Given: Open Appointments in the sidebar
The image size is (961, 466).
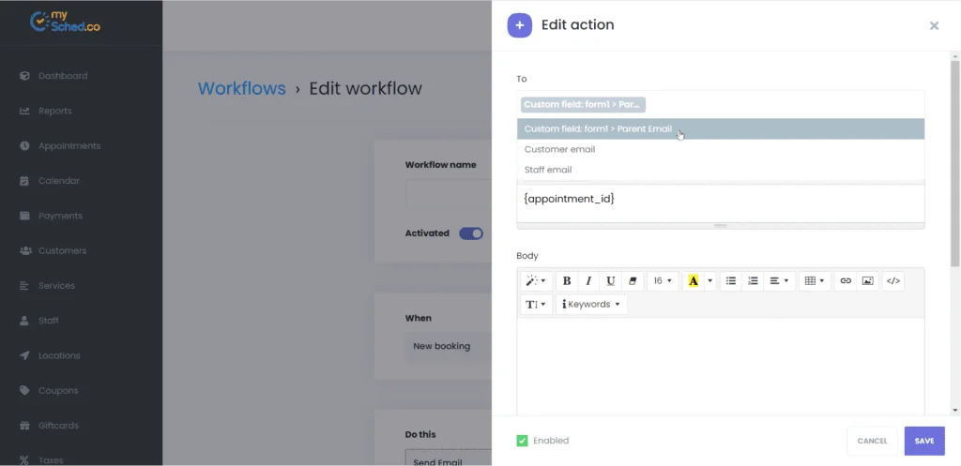Looking at the screenshot, I should tap(69, 145).
